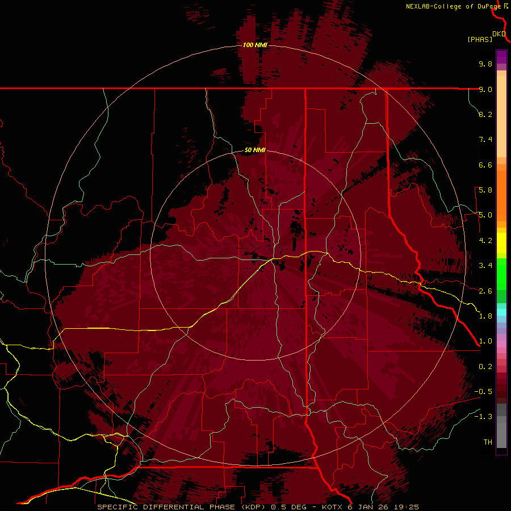Click the -1.3 legend value
Viewport: 511px width, 511px height.
483,417
